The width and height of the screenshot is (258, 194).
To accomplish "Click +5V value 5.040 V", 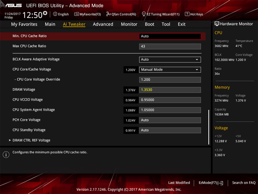I will coord(241,141).
